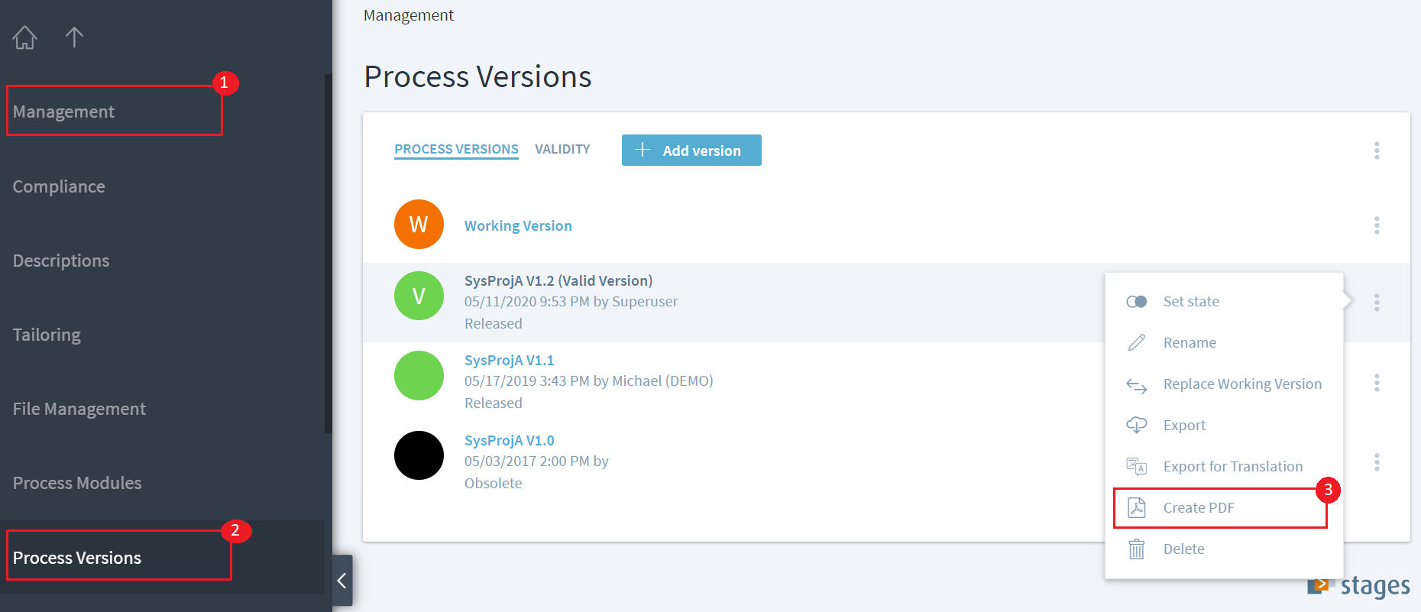The height and width of the screenshot is (612, 1421).
Task: Collapse the sidebar with the chevron arrow
Action: tap(342, 581)
